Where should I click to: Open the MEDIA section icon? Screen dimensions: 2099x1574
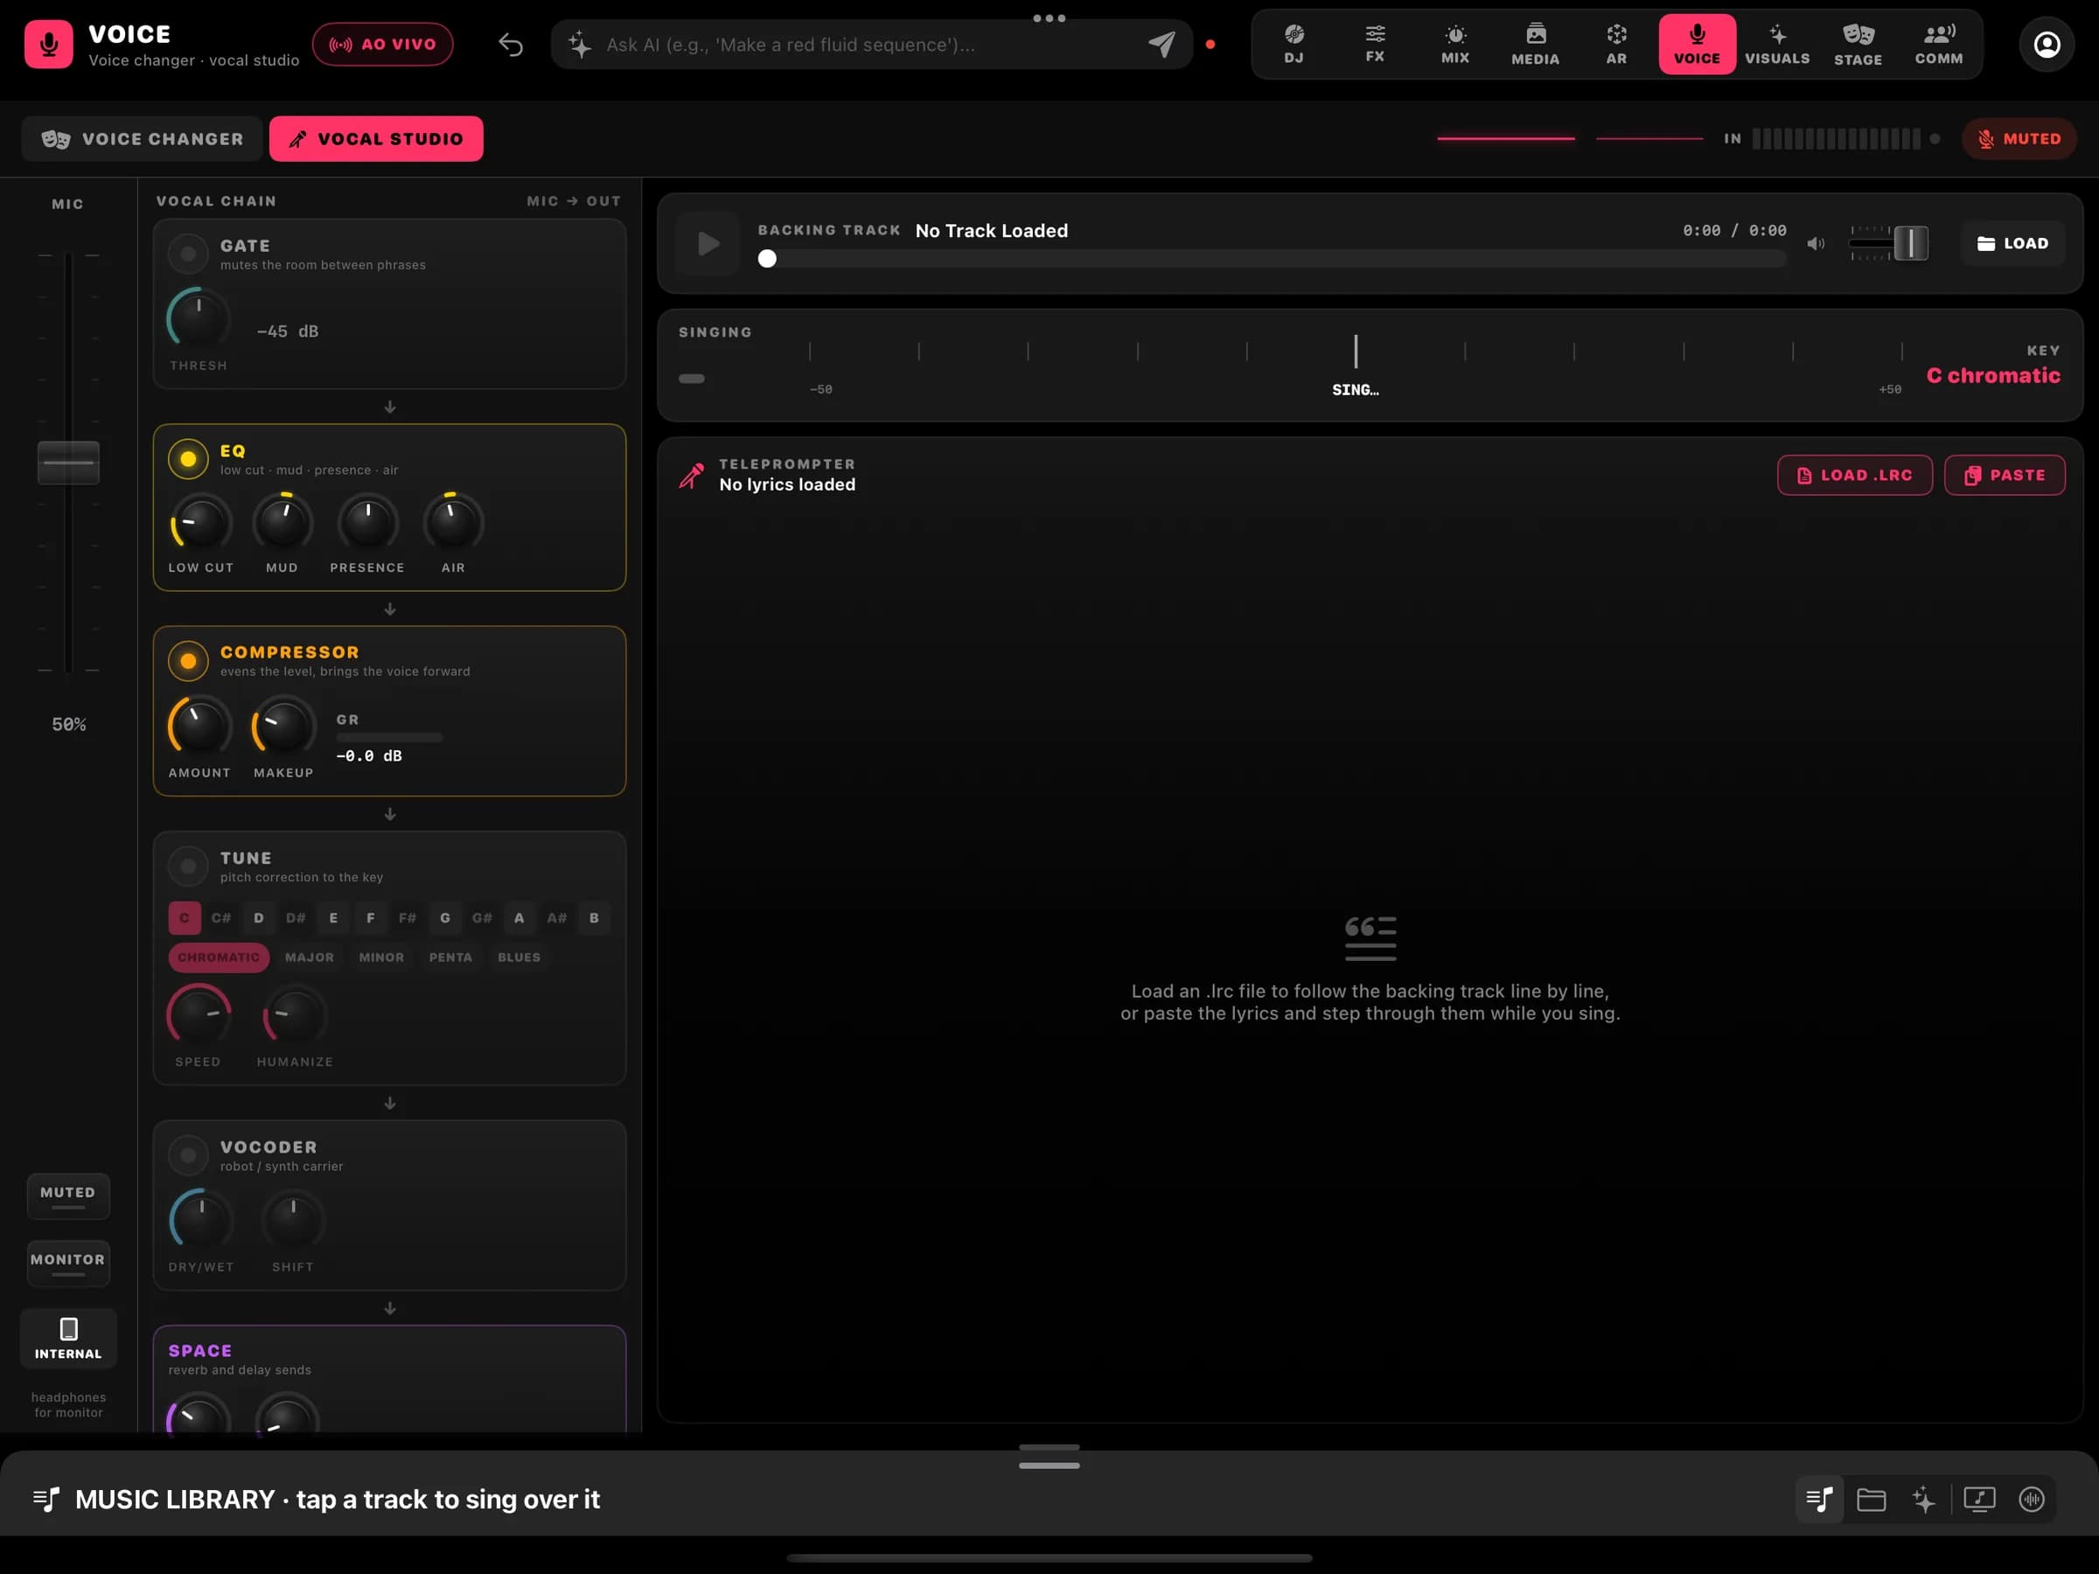pyautogui.click(x=1536, y=44)
